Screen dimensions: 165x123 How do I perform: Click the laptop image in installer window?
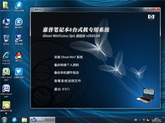coord(146,96)
